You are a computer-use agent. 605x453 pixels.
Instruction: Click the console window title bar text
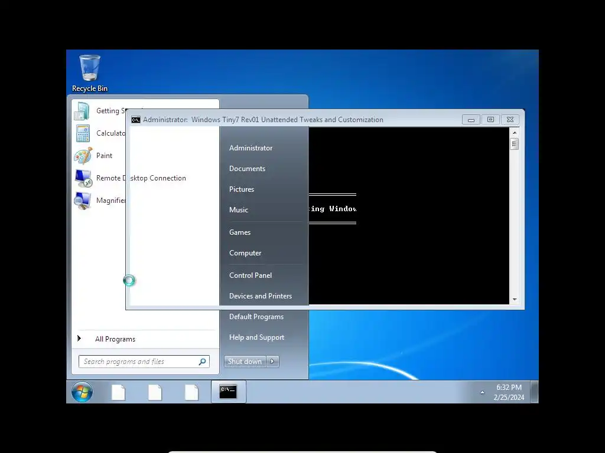tap(263, 120)
